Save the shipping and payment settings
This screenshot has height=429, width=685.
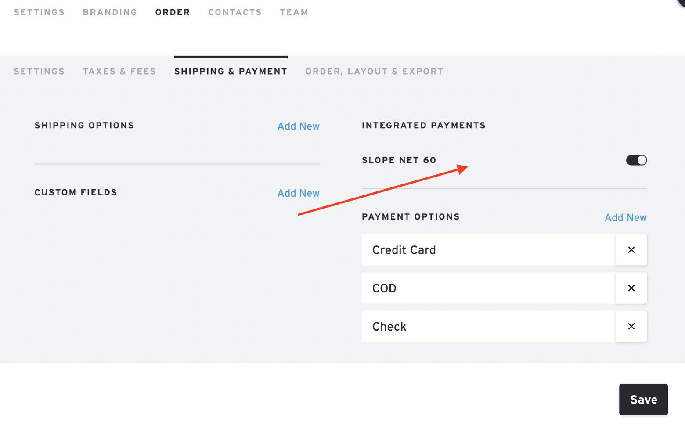click(x=642, y=399)
